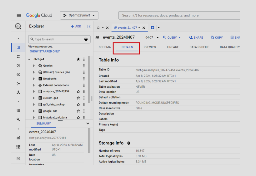Open the SQL workspace sidebar icon
The height and width of the screenshot is (176, 256).
[18, 47]
